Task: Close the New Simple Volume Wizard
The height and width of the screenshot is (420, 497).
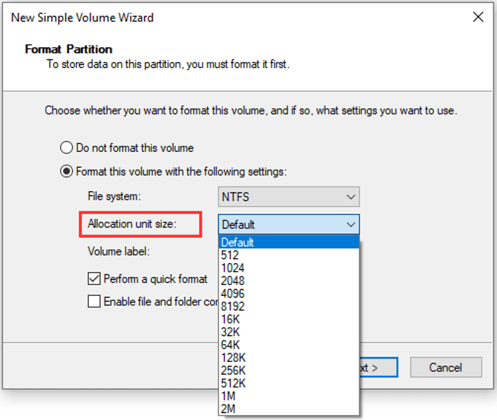Action: coord(478,17)
